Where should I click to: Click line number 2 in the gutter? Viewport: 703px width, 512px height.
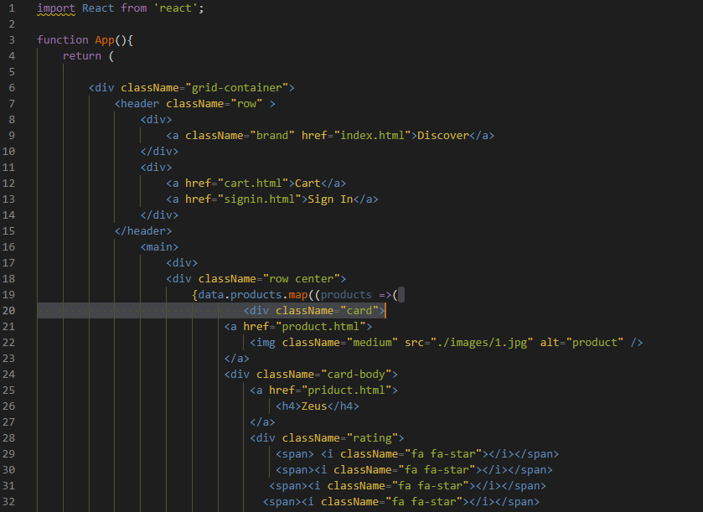pos(12,24)
